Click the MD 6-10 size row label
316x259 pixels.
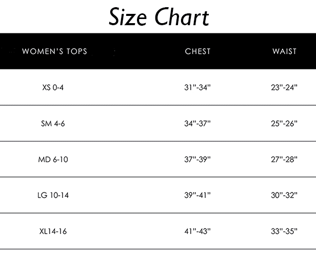[53, 159]
